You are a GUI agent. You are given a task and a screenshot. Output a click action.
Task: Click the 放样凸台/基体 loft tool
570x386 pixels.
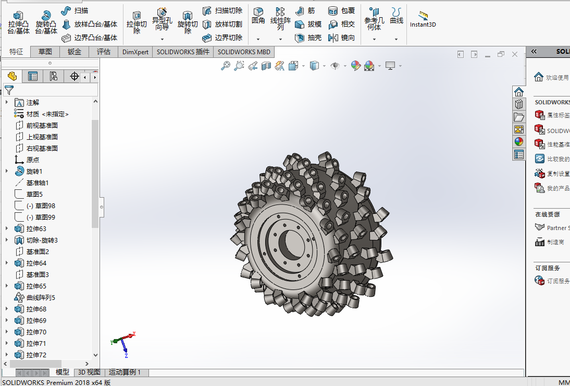pyautogui.click(x=90, y=24)
